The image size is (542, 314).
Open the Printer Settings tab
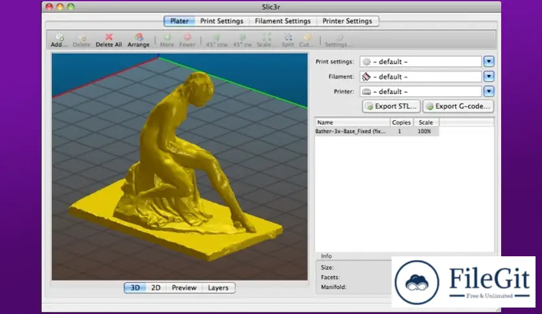348,21
